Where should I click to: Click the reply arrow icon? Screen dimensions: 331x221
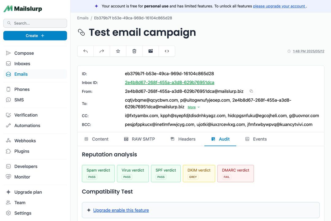(x=85, y=51)
